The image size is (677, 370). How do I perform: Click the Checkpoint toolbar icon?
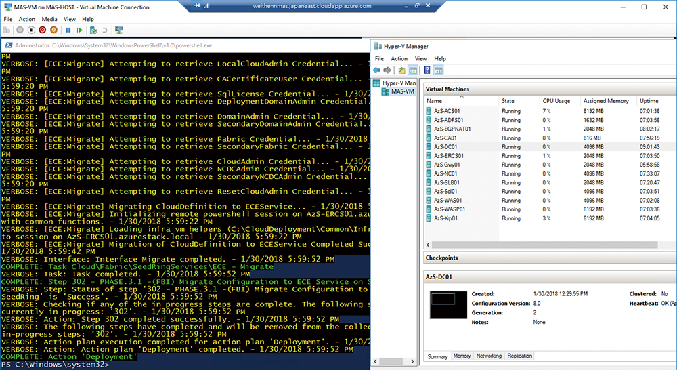(92, 30)
